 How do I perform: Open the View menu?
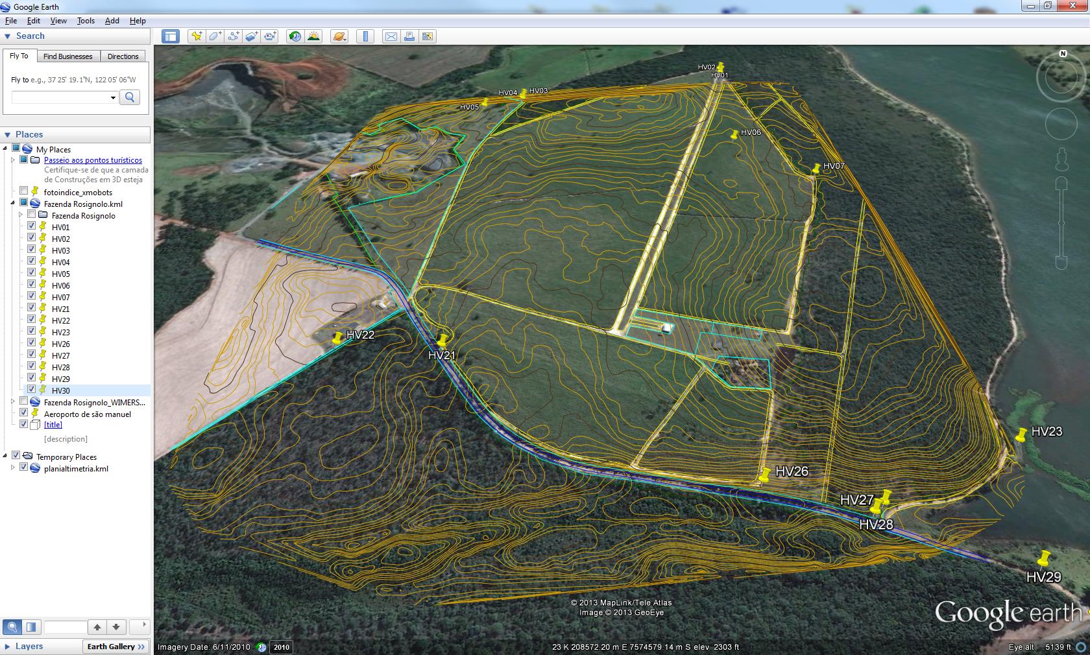click(x=58, y=21)
